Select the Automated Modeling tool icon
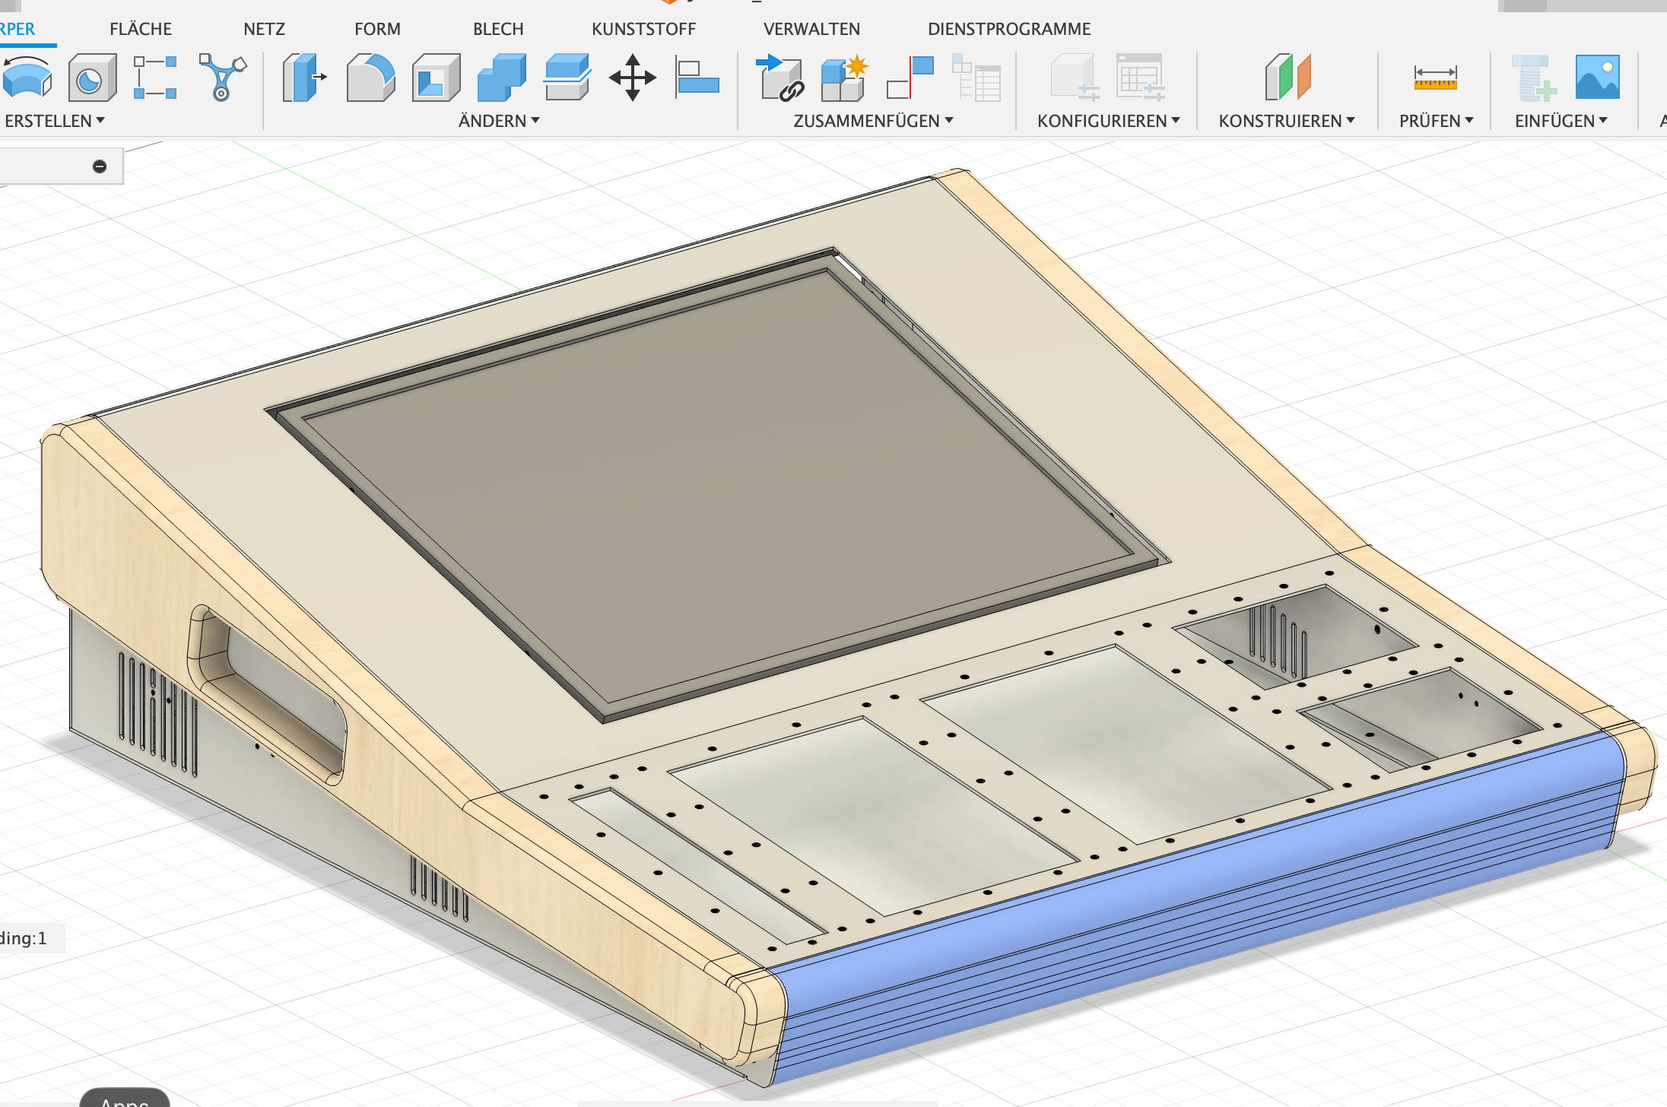Screen dimensions: 1667x1107 pos(223,77)
